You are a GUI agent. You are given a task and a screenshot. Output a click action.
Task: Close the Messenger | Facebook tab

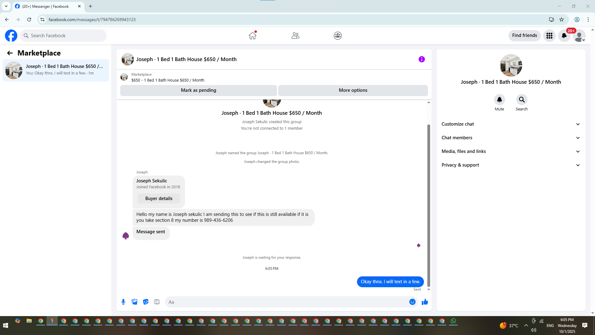(79, 6)
